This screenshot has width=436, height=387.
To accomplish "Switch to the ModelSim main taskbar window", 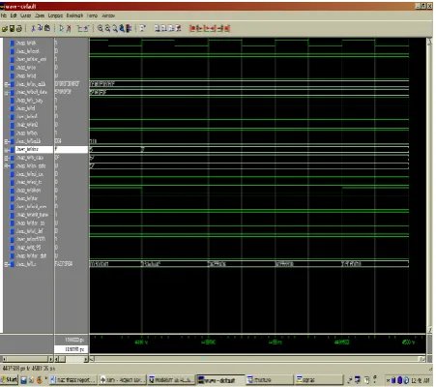I will coord(171,380).
